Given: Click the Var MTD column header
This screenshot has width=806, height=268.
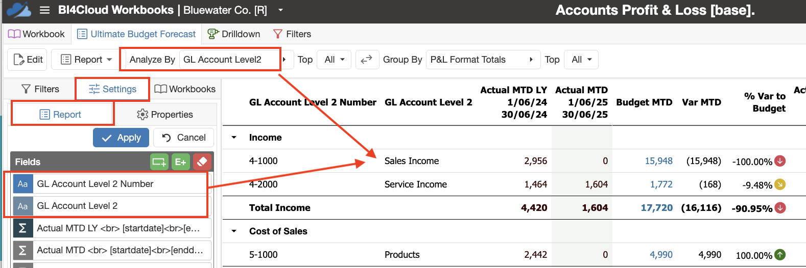Looking at the screenshot, I should [x=701, y=102].
